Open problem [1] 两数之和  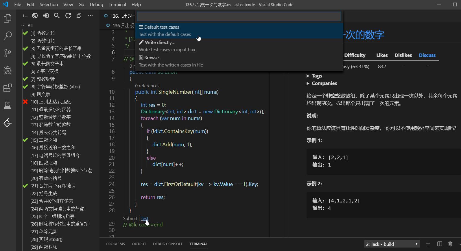[x=43, y=33]
